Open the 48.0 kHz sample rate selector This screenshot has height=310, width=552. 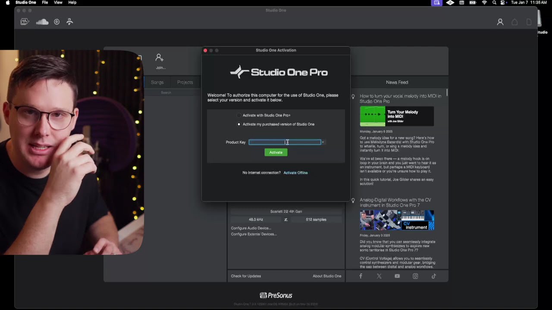click(x=256, y=220)
